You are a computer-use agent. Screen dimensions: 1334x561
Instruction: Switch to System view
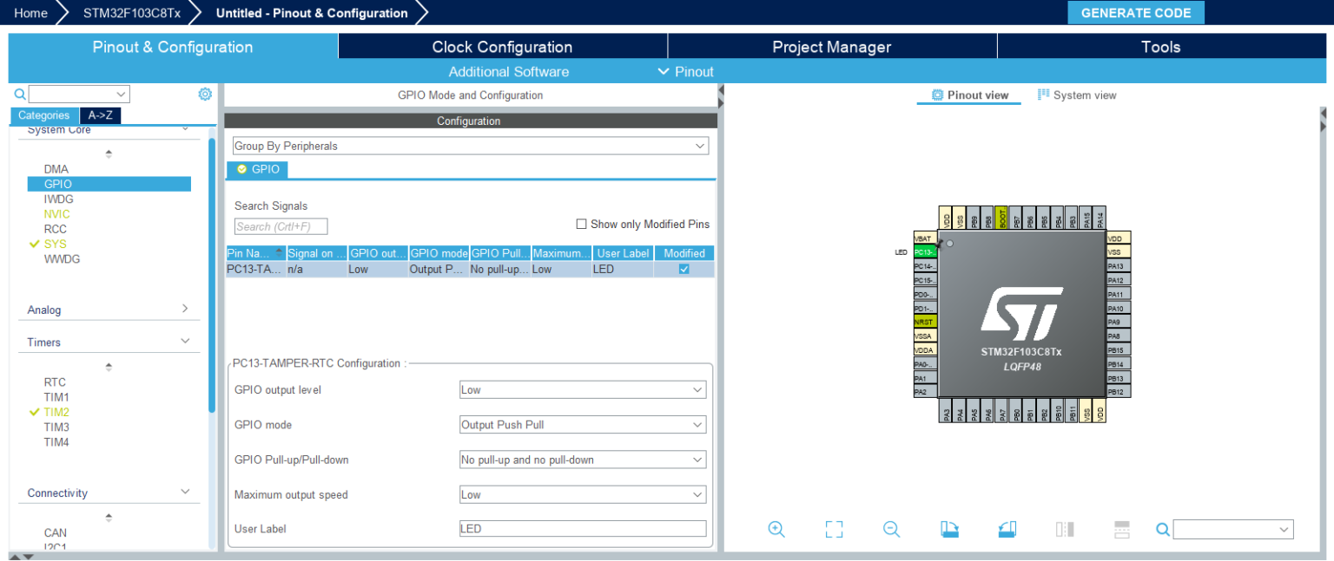point(1077,95)
